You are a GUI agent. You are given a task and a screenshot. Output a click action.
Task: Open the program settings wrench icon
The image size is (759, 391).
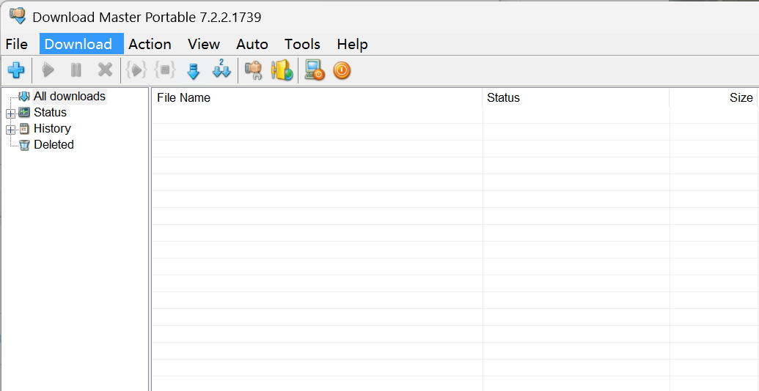(254, 70)
